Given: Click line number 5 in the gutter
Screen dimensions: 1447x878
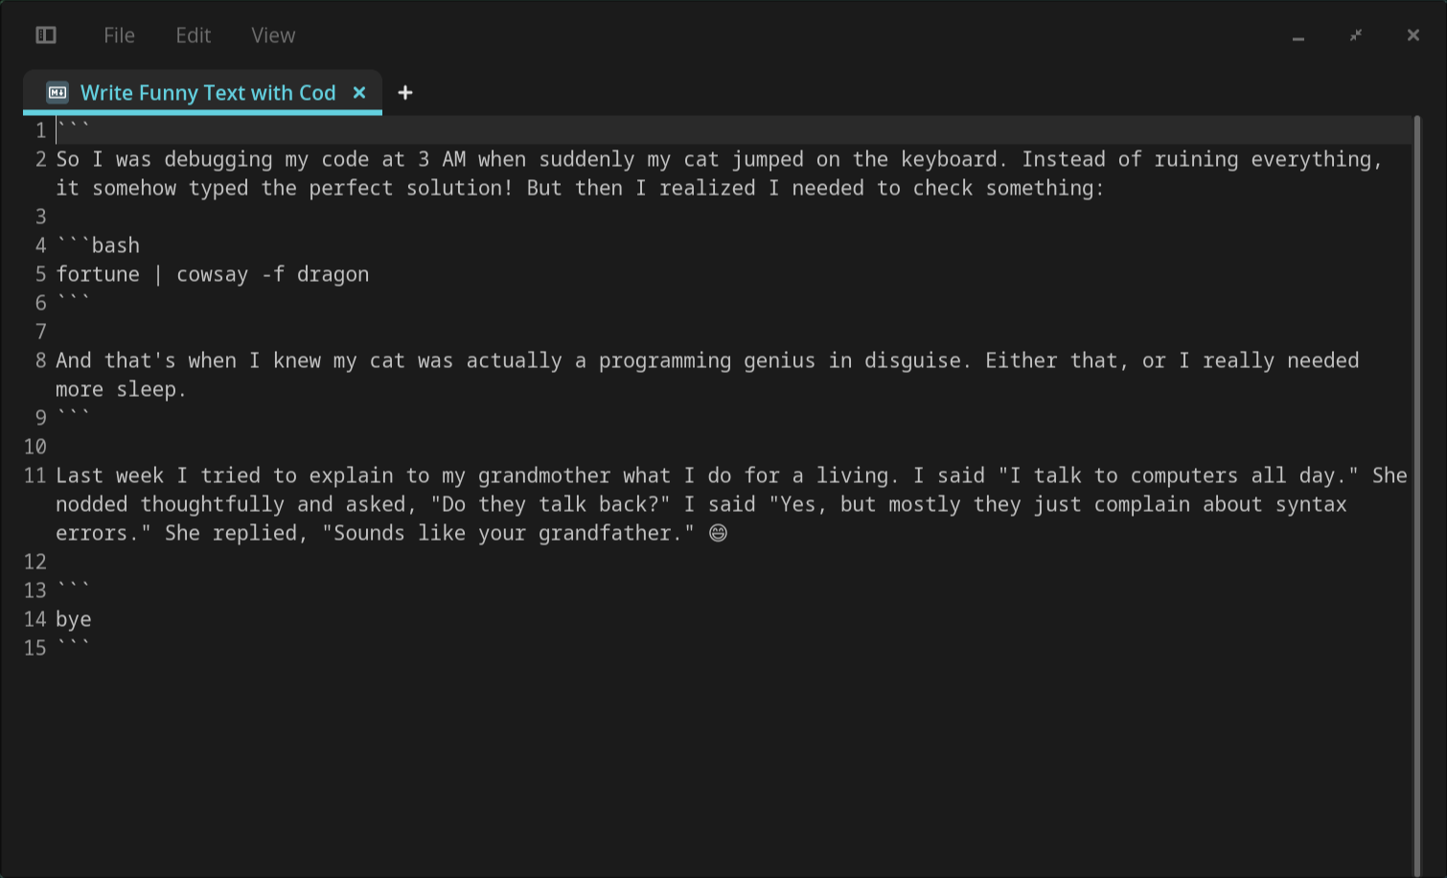Looking at the screenshot, I should [x=40, y=275].
